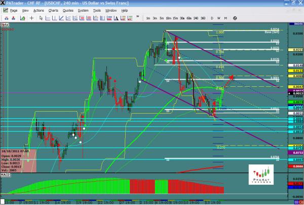304x205 pixels.
Task: Toggle the 240 minute timeframe
Action: tap(196, 18)
